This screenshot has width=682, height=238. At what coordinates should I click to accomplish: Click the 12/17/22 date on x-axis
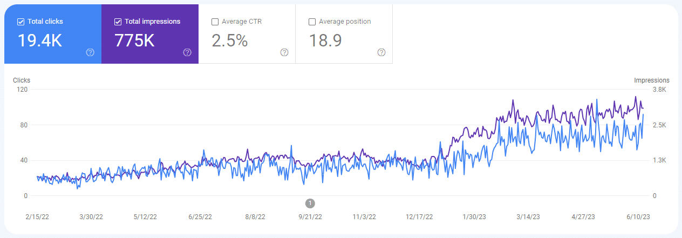(x=419, y=217)
